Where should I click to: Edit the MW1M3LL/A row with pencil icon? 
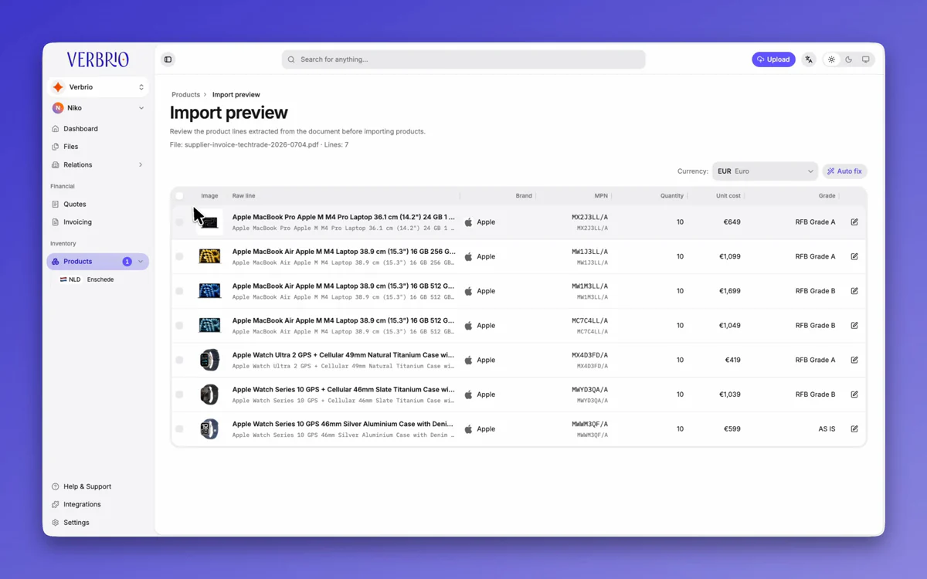tap(854, 291)
